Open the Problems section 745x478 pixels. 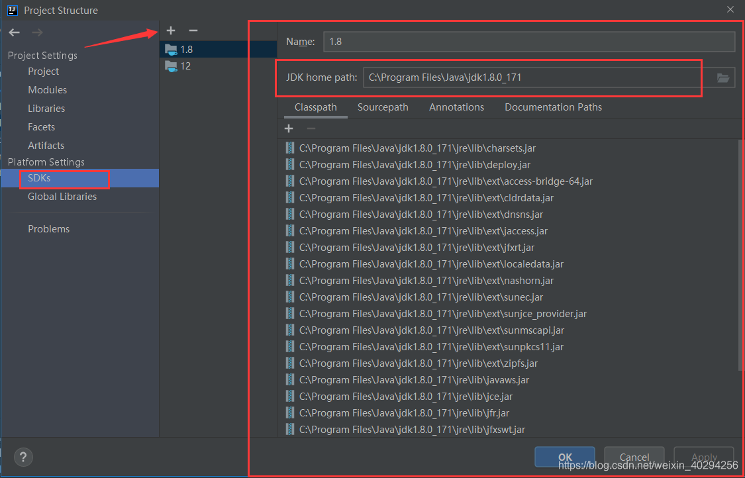(48, 228)
